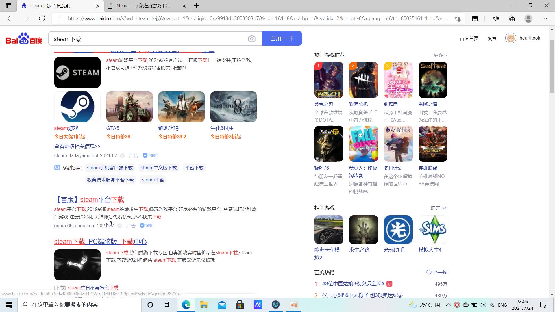Click the Microsoft Edge taskbar icon
The width and height of the screenshot is (555, 312).
pos(186,305)
